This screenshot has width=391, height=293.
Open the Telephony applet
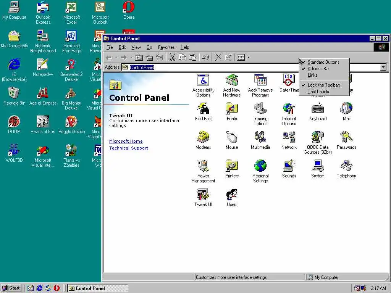346,169
